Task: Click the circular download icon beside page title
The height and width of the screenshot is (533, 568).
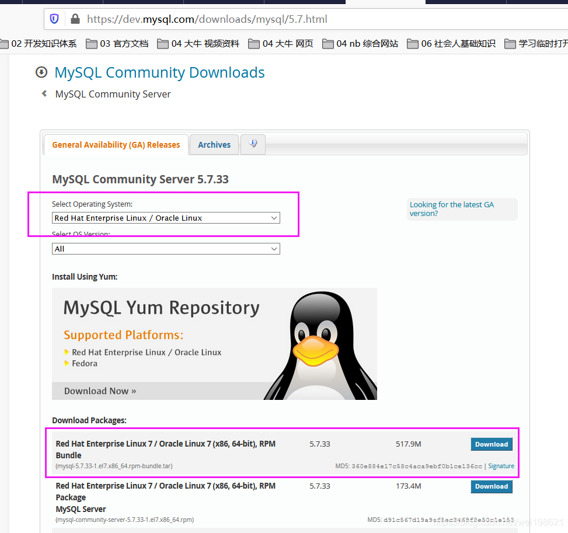Action: tap(41, 72)
